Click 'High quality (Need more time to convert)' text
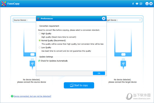 (59, 37)
